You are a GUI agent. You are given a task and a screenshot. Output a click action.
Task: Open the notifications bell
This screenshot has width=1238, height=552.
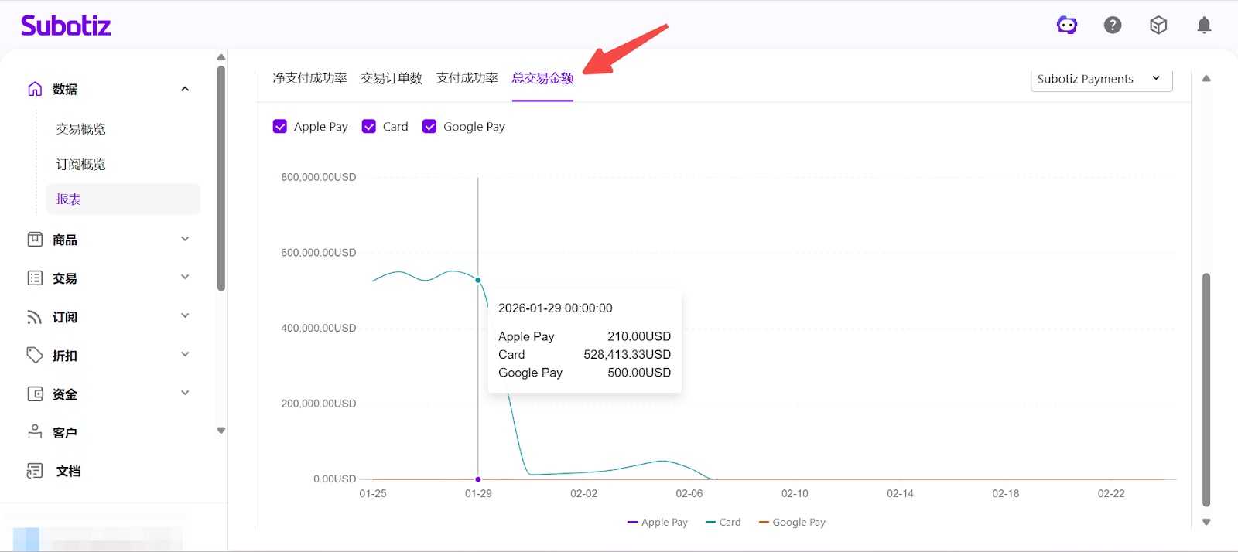coord(1204,26)
